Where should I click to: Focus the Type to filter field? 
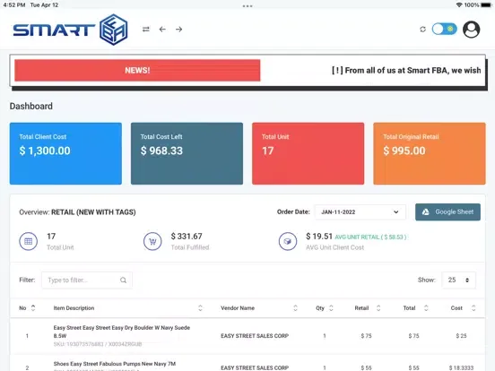pos(87,280)
